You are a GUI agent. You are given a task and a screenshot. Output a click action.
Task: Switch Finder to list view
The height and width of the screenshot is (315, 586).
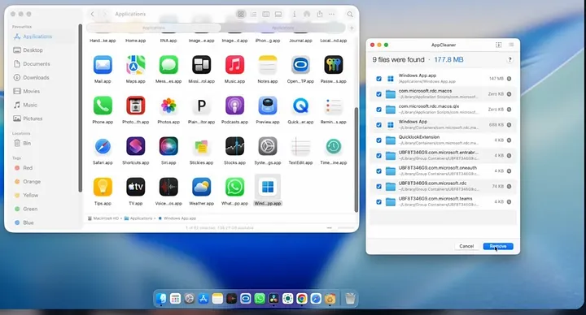[253, 14]
